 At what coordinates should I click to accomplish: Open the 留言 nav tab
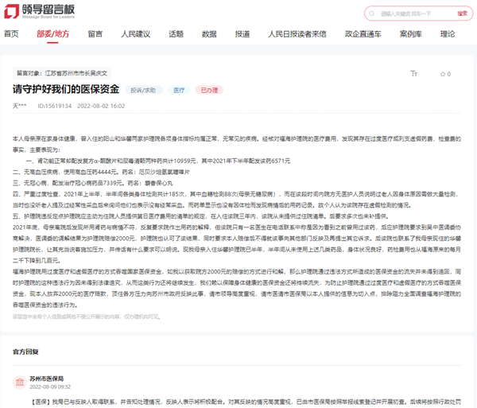tap(95, 33)
